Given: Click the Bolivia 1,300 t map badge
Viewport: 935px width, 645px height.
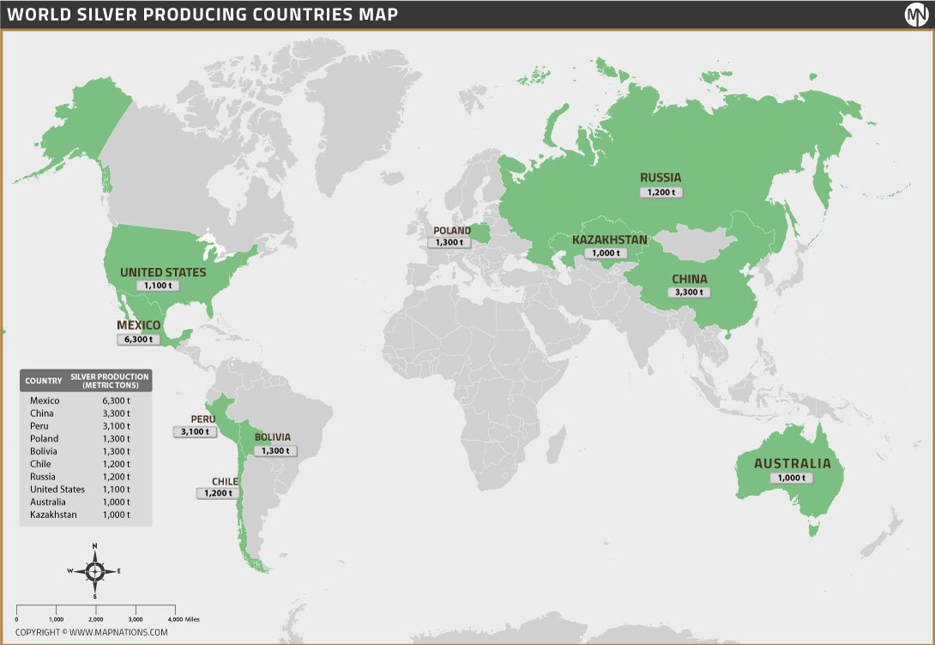Looking at the screenshot, I should (277, 450).
